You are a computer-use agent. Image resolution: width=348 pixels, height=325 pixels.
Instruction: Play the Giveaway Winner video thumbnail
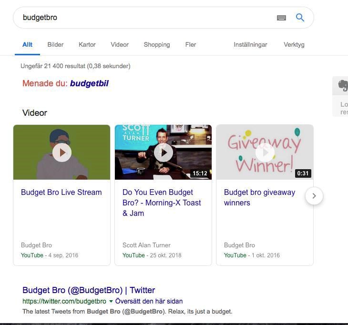point(265,152)
